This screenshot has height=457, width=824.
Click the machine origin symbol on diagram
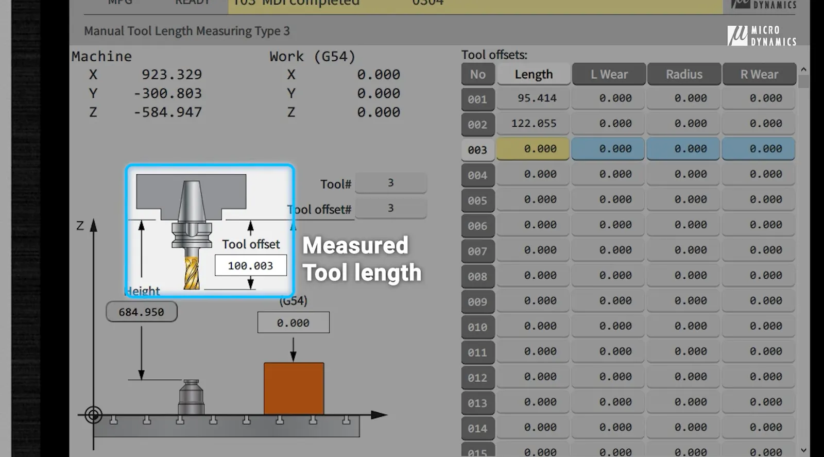click(x=93, y=415)
